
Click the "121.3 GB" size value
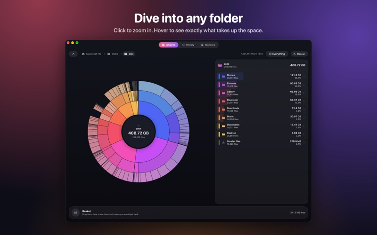pos(295,75)
